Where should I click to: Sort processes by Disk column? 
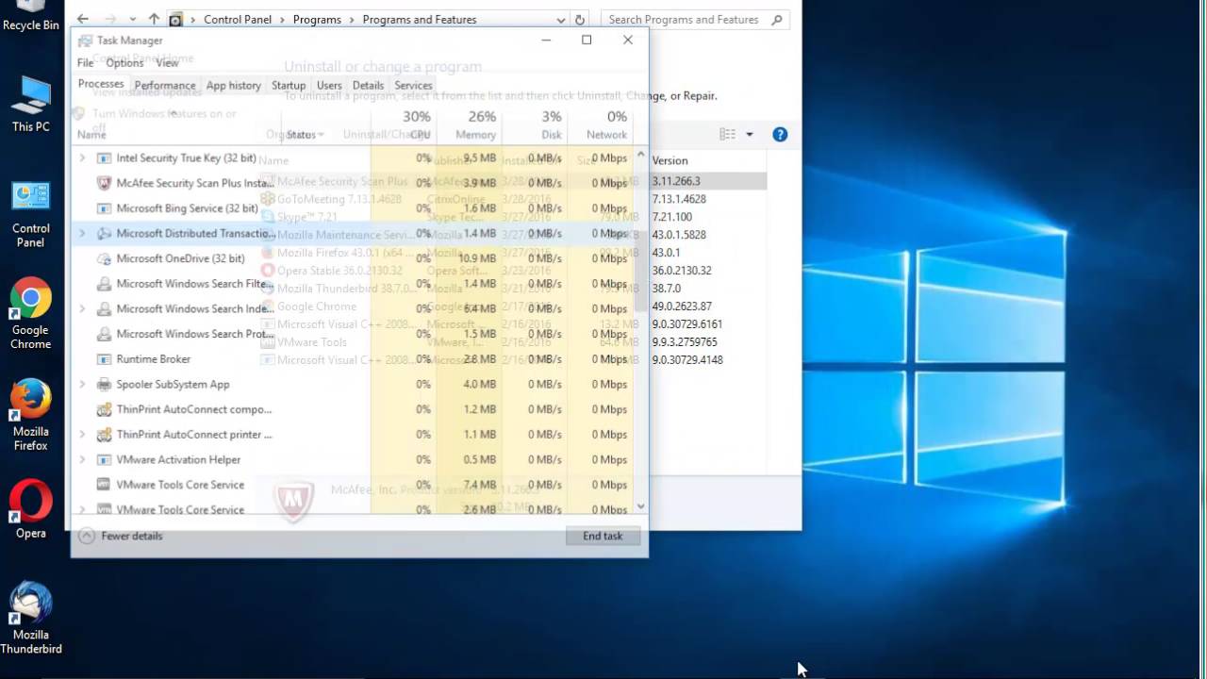pyautogui.click(x=534, y=125)
